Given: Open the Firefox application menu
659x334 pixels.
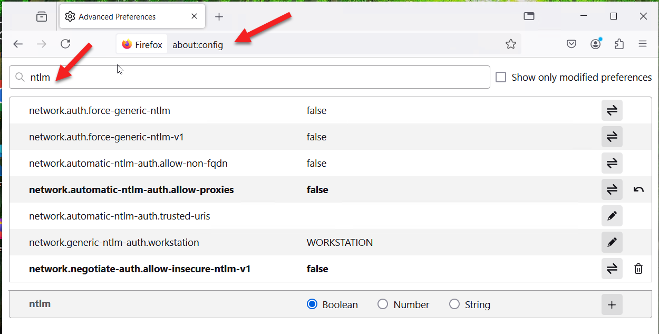Looking at the screenshot, I should pos(642,44).
